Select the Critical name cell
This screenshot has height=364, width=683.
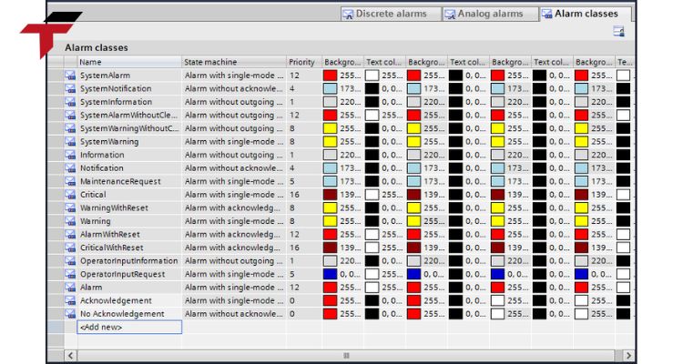[x=129, y=195]
